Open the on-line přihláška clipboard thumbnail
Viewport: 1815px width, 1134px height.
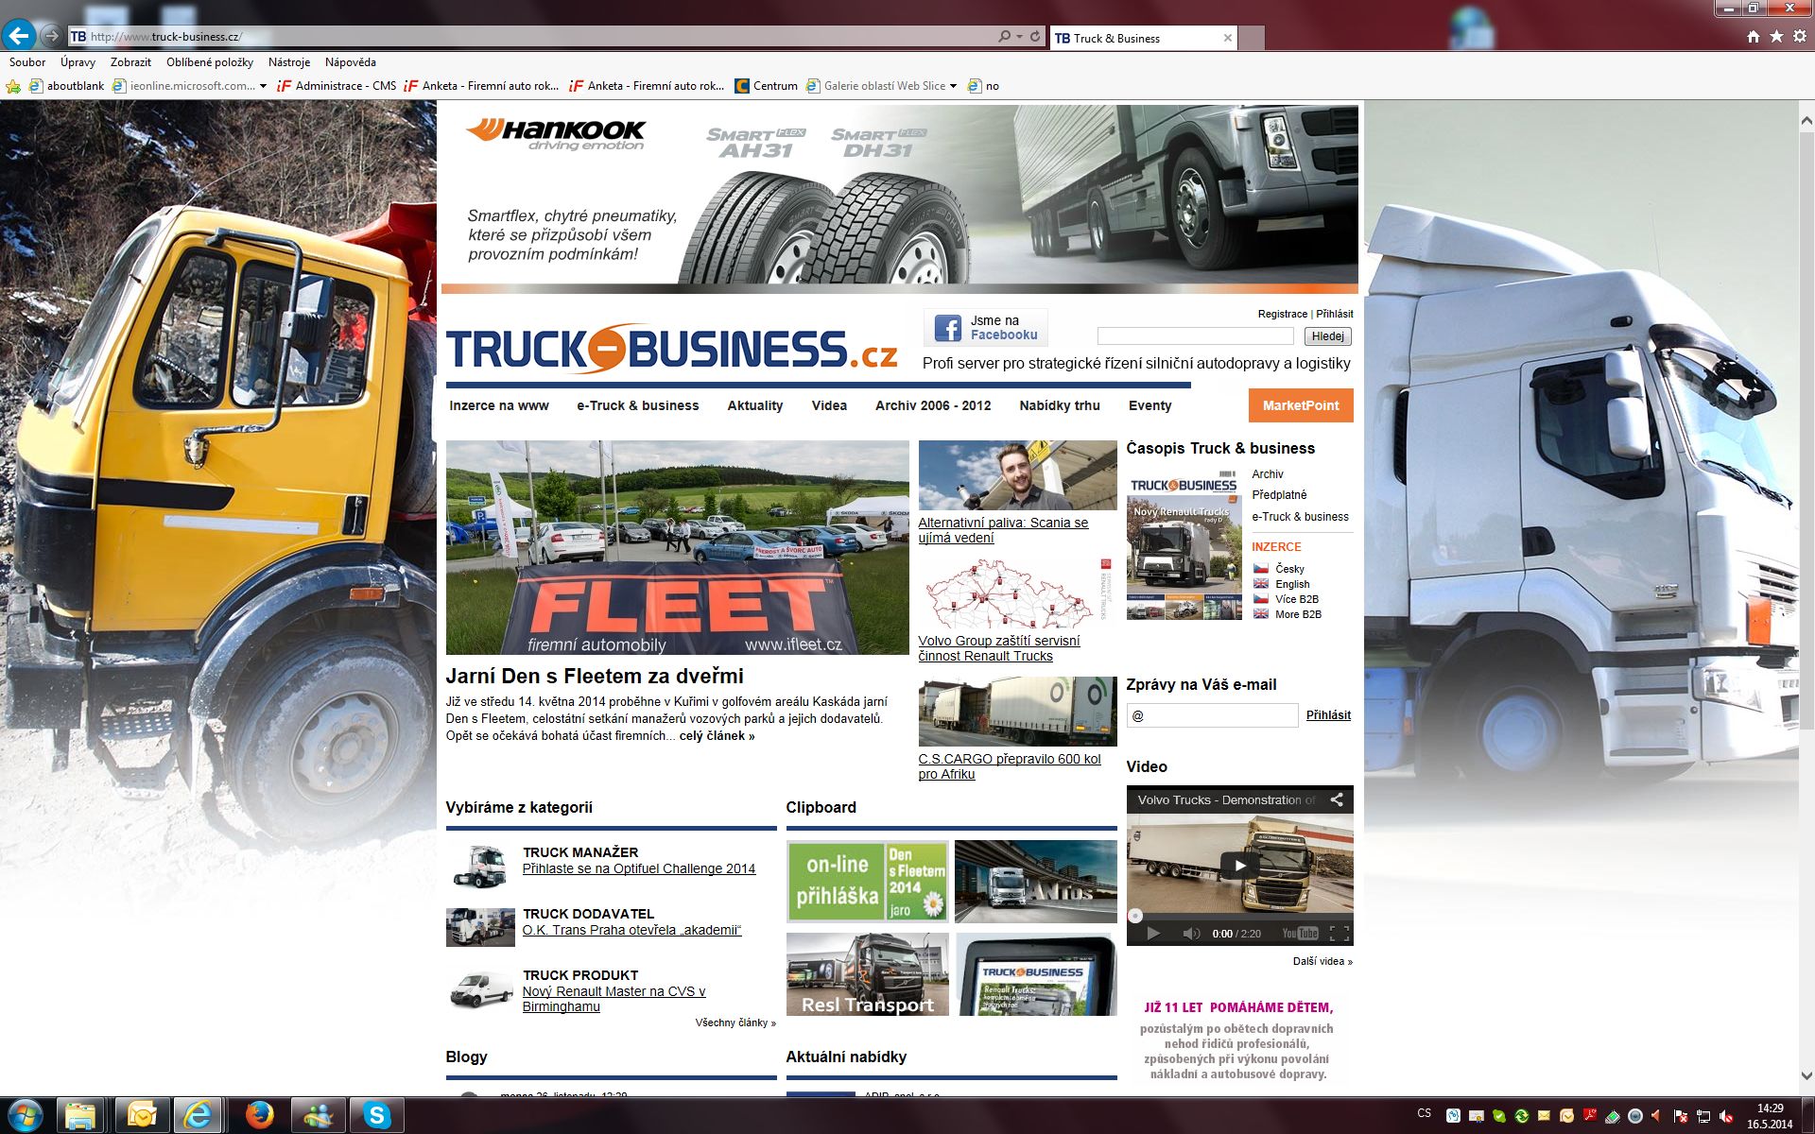pyautogui.click(x=867, y=881)
